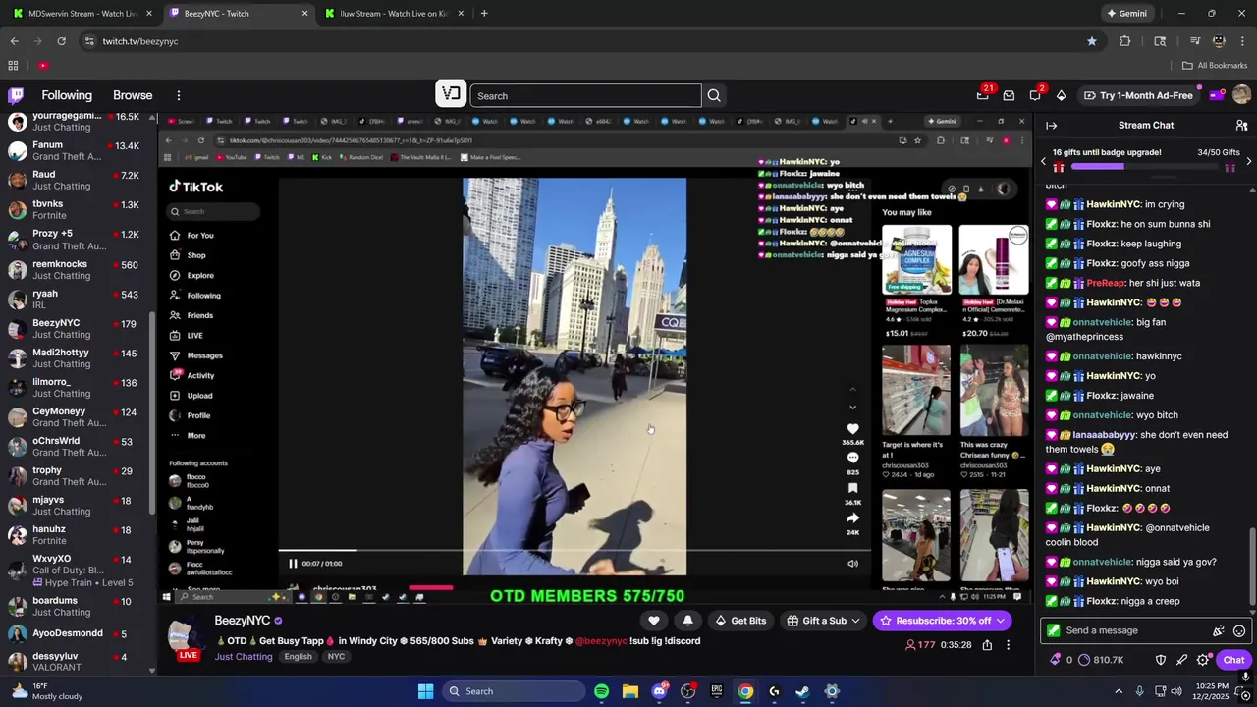
Task: Show previous gift goal with left arrow
Action: (x=1044, y=161)
